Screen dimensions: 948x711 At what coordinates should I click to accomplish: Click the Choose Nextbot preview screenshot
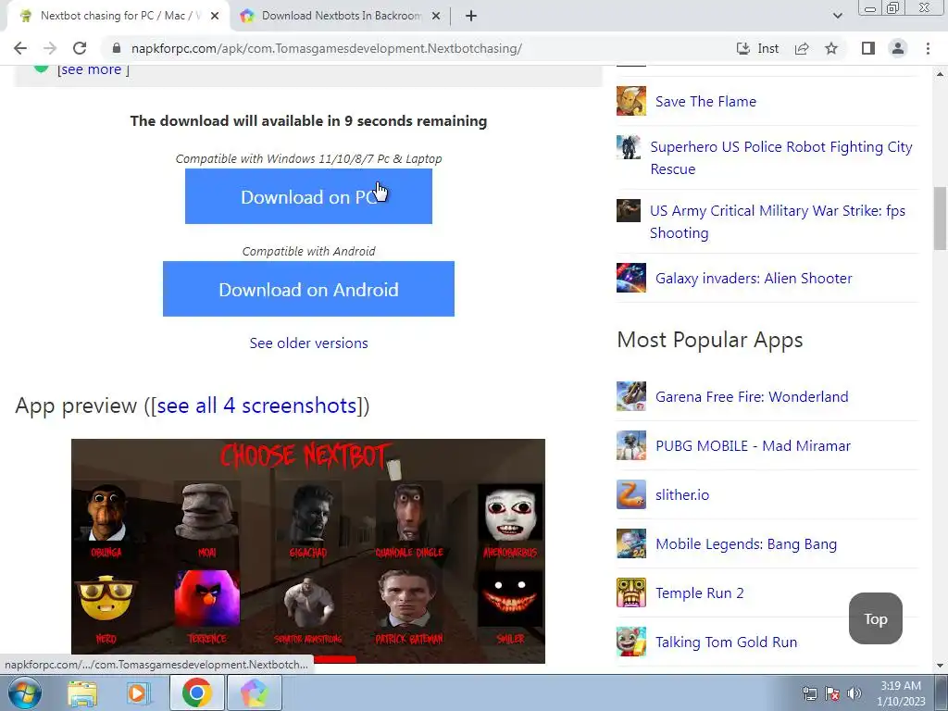click(308, 551)
